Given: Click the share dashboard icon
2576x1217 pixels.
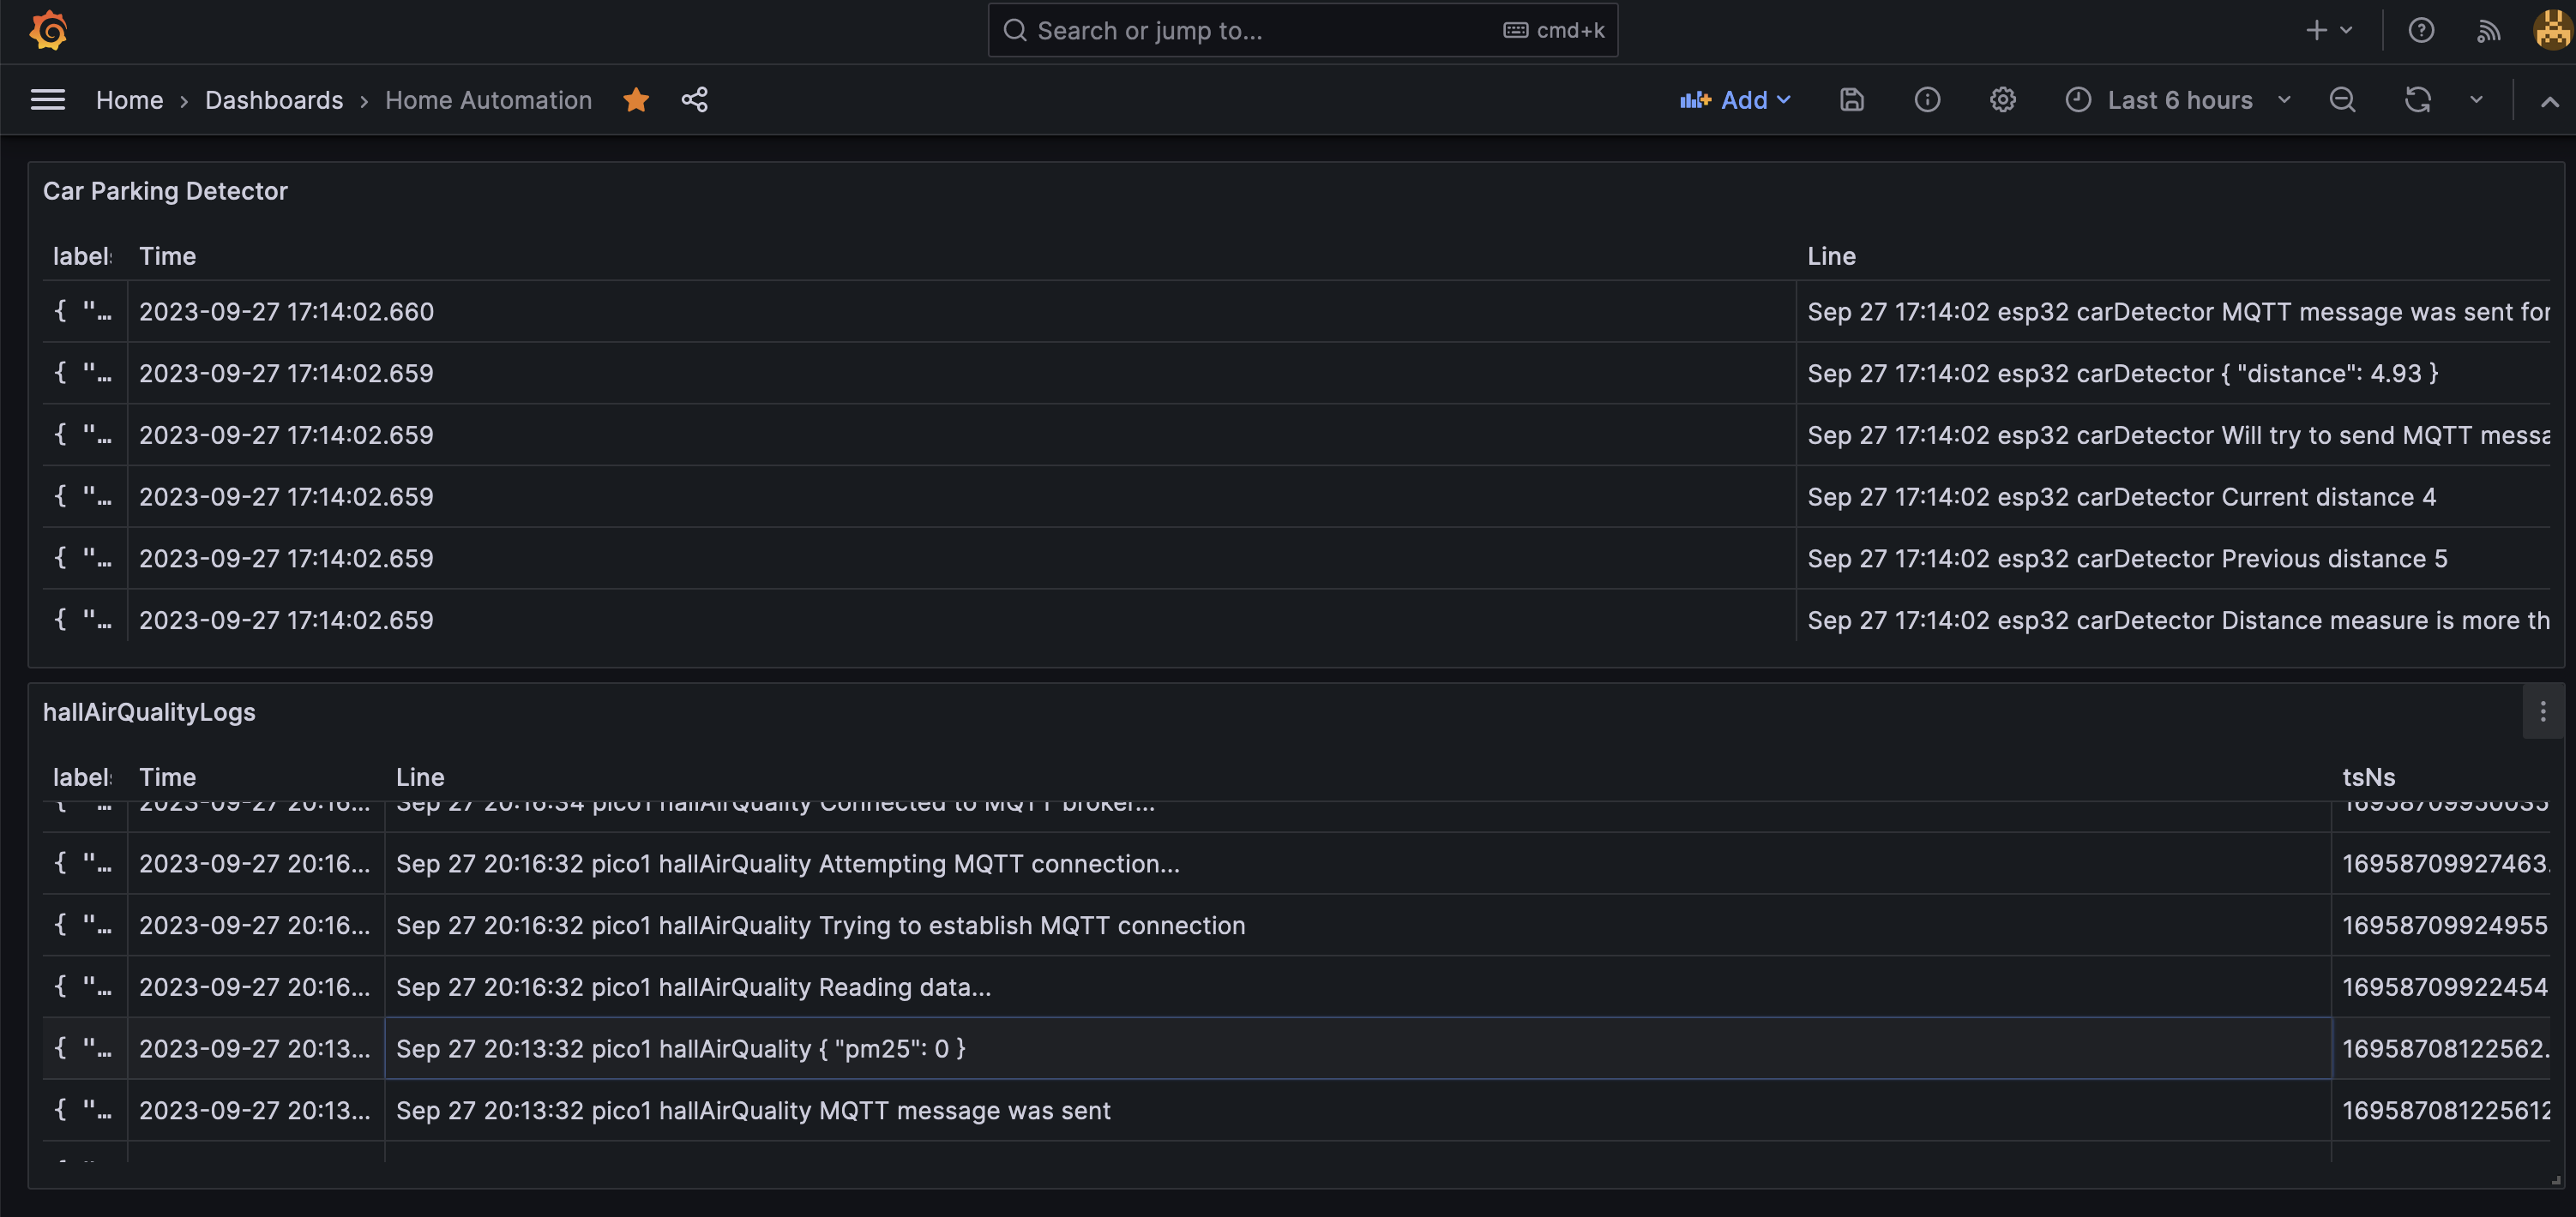Looking at the screenshot, I should point(694,100).
